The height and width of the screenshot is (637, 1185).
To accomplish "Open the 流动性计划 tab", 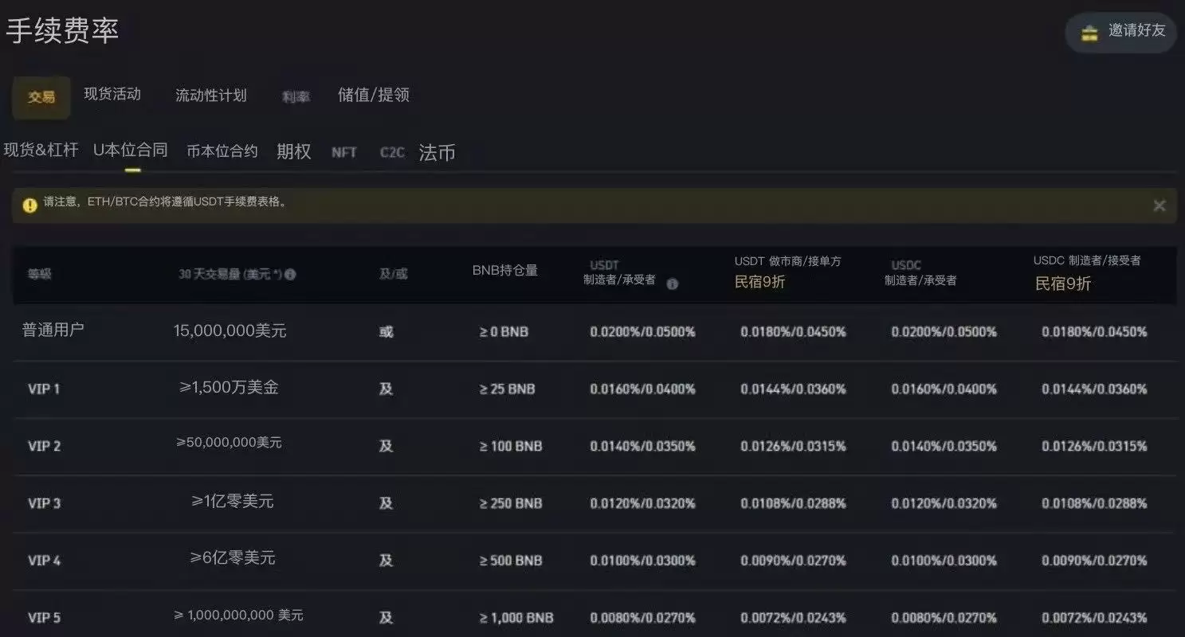I will tap(210, 95).
